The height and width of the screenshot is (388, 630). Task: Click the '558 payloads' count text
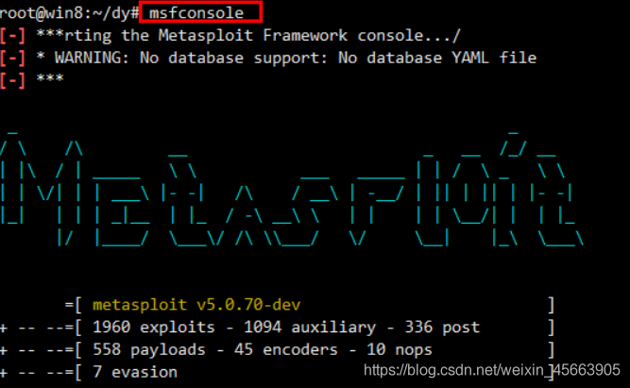148,350
